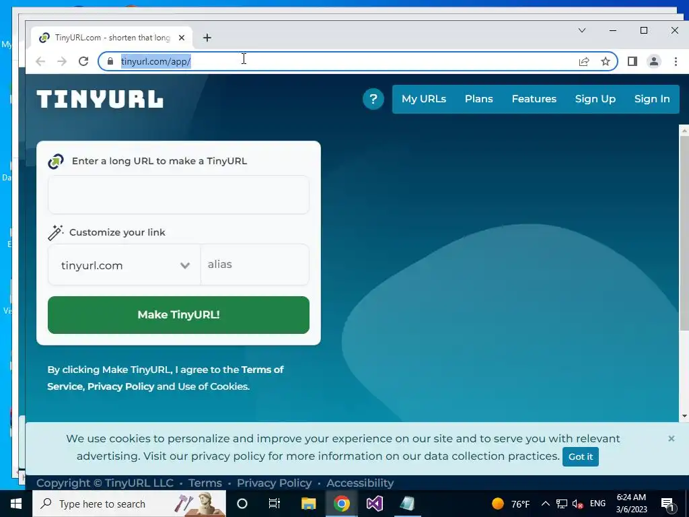Open the Windows Start menu
This screenshot has width=689, height=517.
click(16, 504)
